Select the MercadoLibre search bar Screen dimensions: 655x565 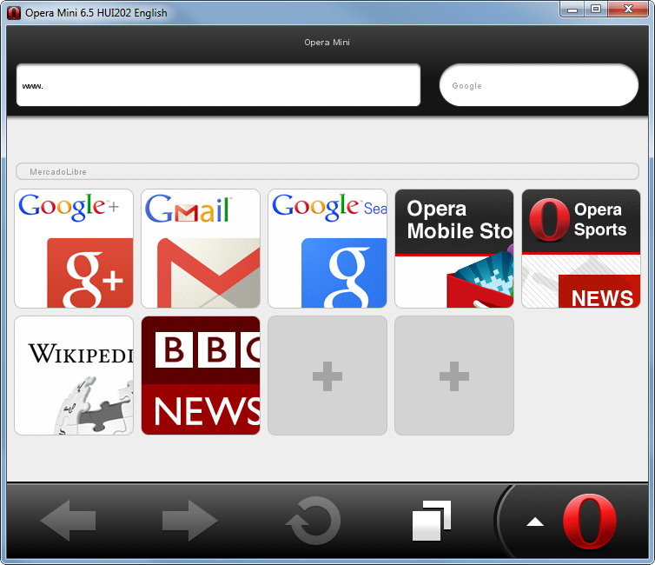327,171
